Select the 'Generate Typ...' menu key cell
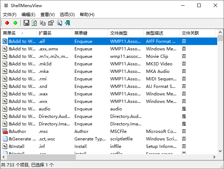This screenshot has height=169, width=224. (x=90, y=139)
